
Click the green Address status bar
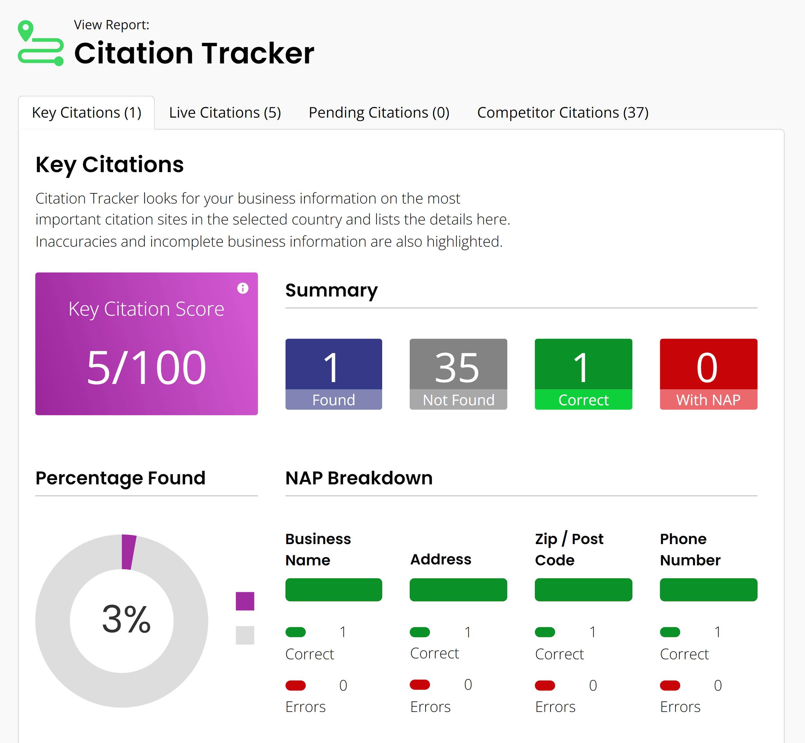click(x=458, y=590)
